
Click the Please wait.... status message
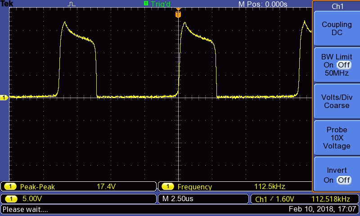(25, 209)
